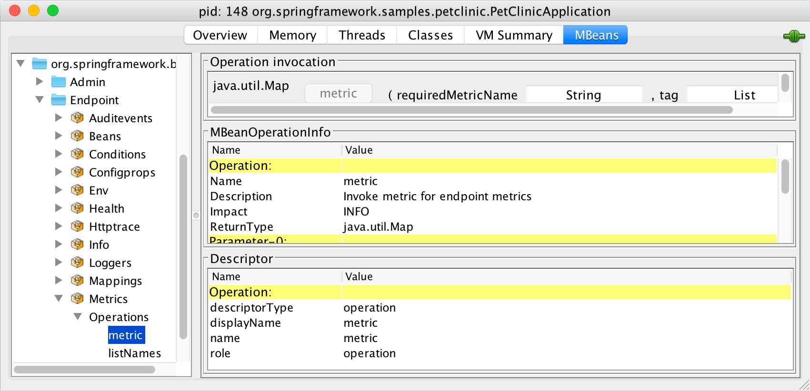Click the green connection status icon
Viewport: 810px width, 391px height.
(793, 36)
